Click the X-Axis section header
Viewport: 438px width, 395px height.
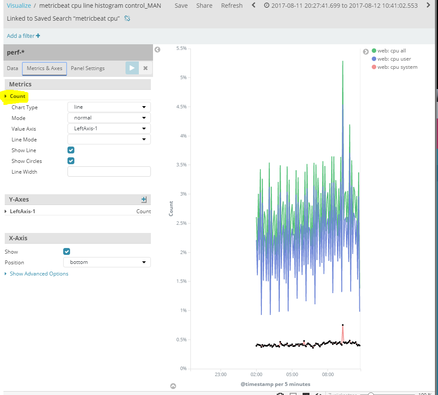tap(78, 238)
